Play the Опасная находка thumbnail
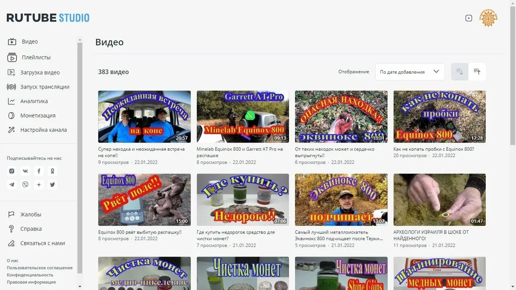The width and height of the screenshot is (516, 290). tap(341, 116)
